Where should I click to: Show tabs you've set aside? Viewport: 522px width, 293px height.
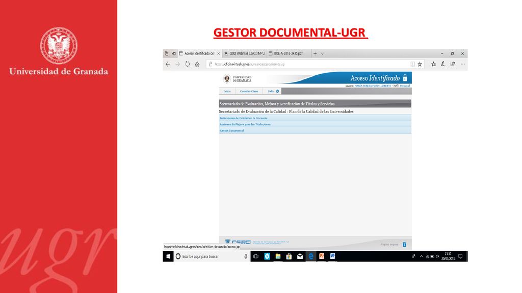point(167,53)
